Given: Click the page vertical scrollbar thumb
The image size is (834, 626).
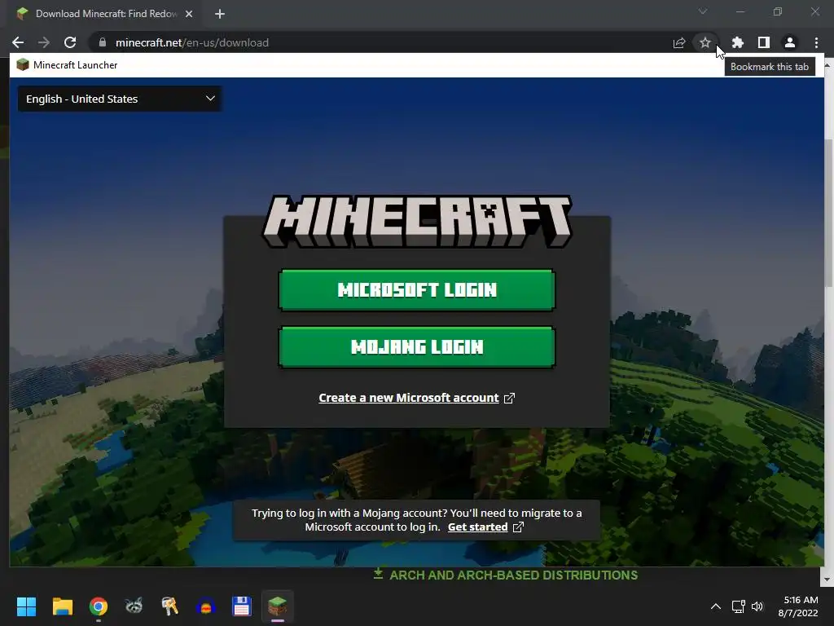Looking at the screenshot, I should 828,213.
